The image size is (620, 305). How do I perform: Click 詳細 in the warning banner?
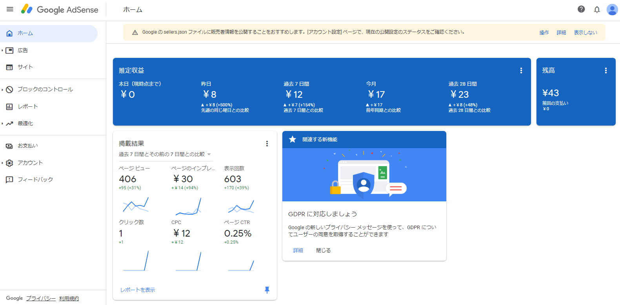pos(561,32)
